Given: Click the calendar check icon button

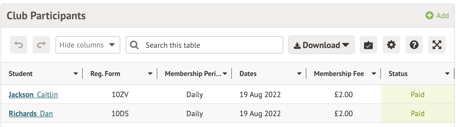Looking at the screenshot, I should (x=368, y=45).
